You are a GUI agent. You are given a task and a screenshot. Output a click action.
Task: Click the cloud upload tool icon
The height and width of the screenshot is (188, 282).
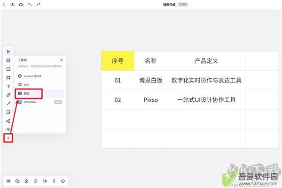(8, 129)
